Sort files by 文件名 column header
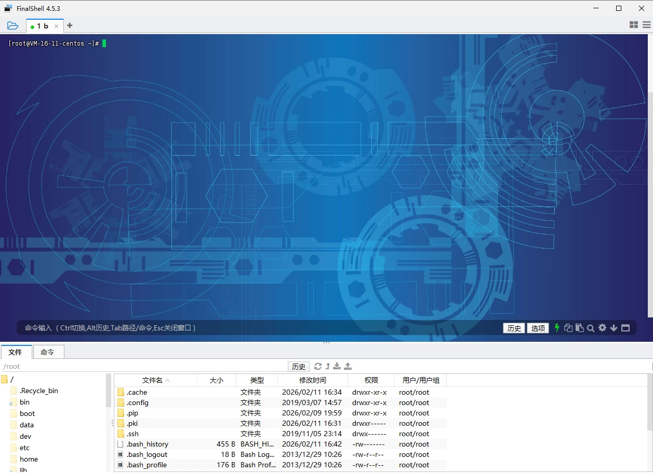653x473 pixels. [153, 380]
